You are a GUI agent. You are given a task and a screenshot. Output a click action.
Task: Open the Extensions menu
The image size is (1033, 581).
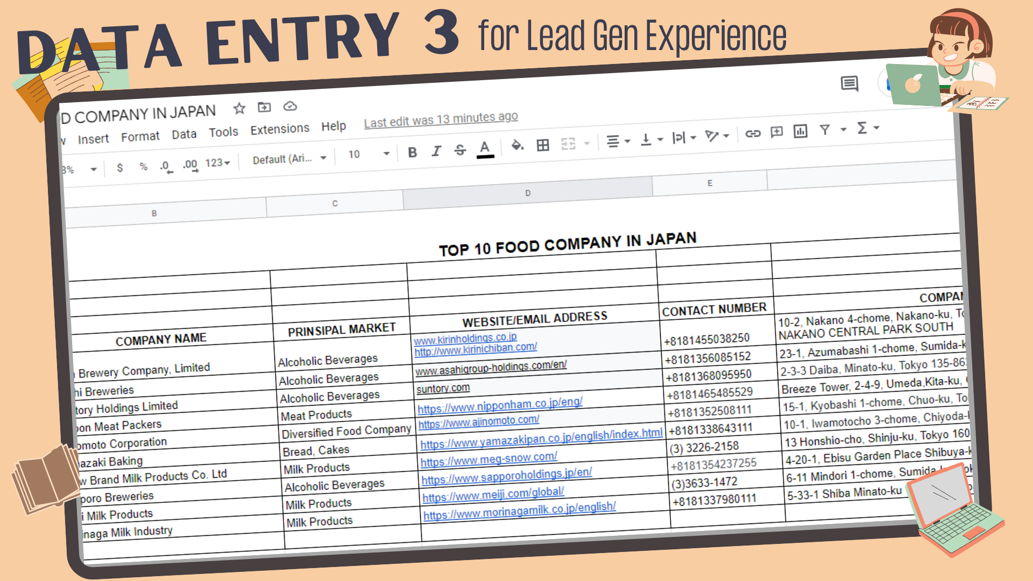(280, 129)
